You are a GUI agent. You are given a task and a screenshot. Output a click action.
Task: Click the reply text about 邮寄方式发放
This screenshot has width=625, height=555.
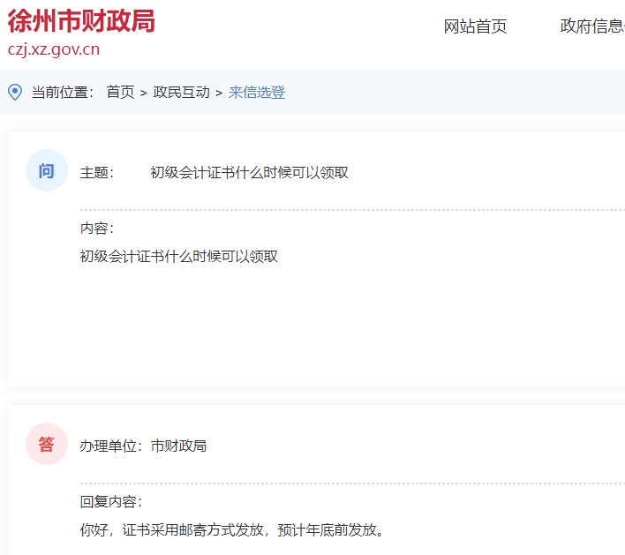click(x=232, y=530)
